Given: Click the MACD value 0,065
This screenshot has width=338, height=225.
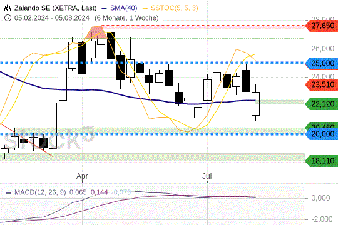Looking at the screenshot, I should (x=78, y=192).
